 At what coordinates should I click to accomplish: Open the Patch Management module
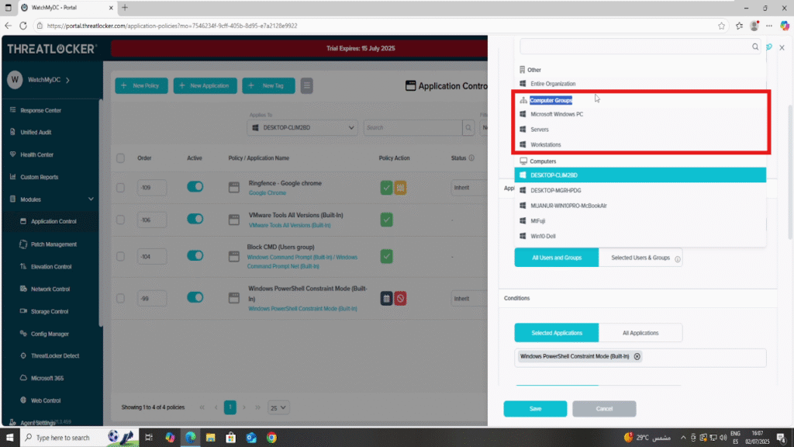click(x=54, y=244)
